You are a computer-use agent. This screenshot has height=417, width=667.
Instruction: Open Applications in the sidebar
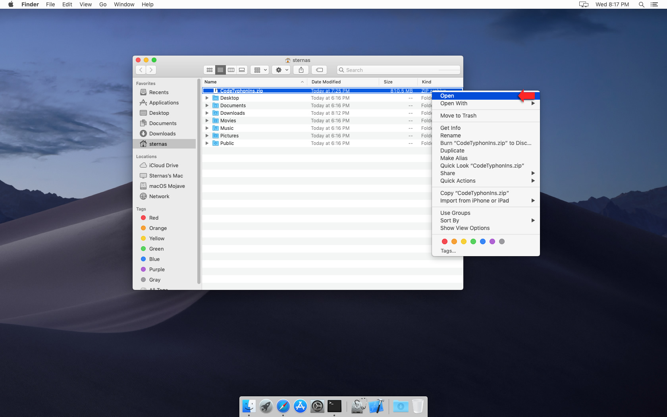click(x=164, y=102)
